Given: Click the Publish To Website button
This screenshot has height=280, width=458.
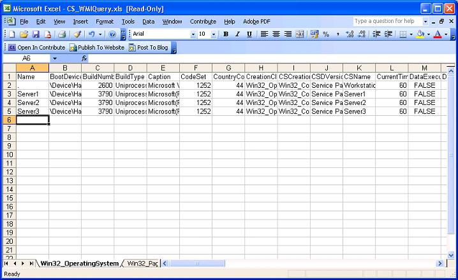Looking at the screenshot, I should pos(97,47).
